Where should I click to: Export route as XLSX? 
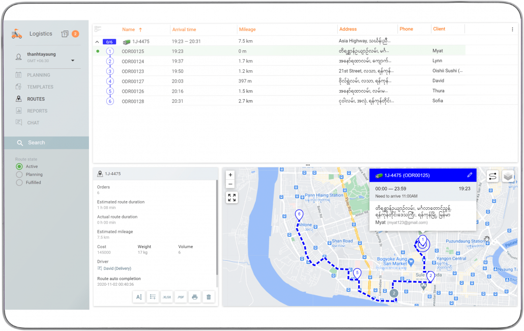click(x=166, y=297)
